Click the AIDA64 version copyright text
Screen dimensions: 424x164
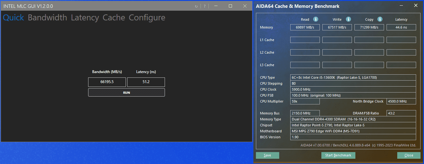point(358,145)
